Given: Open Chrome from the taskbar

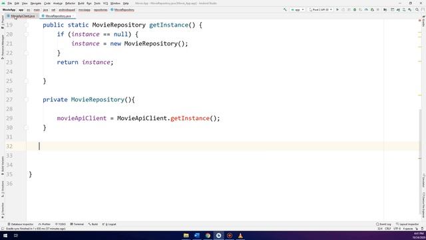Looking at the screenshot, I should [x=208, y=235].
